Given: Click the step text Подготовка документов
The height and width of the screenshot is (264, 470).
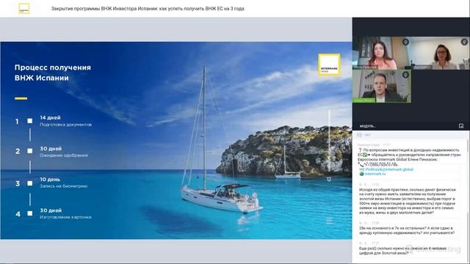Looking at the screenshot, I should point(65,125).
